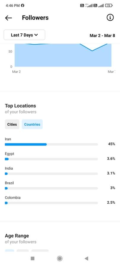Viewport: 120px width, 266px height.
Task: Tap the Android back triangle icon
Action: pyautogui.click(x=86, y=258)
